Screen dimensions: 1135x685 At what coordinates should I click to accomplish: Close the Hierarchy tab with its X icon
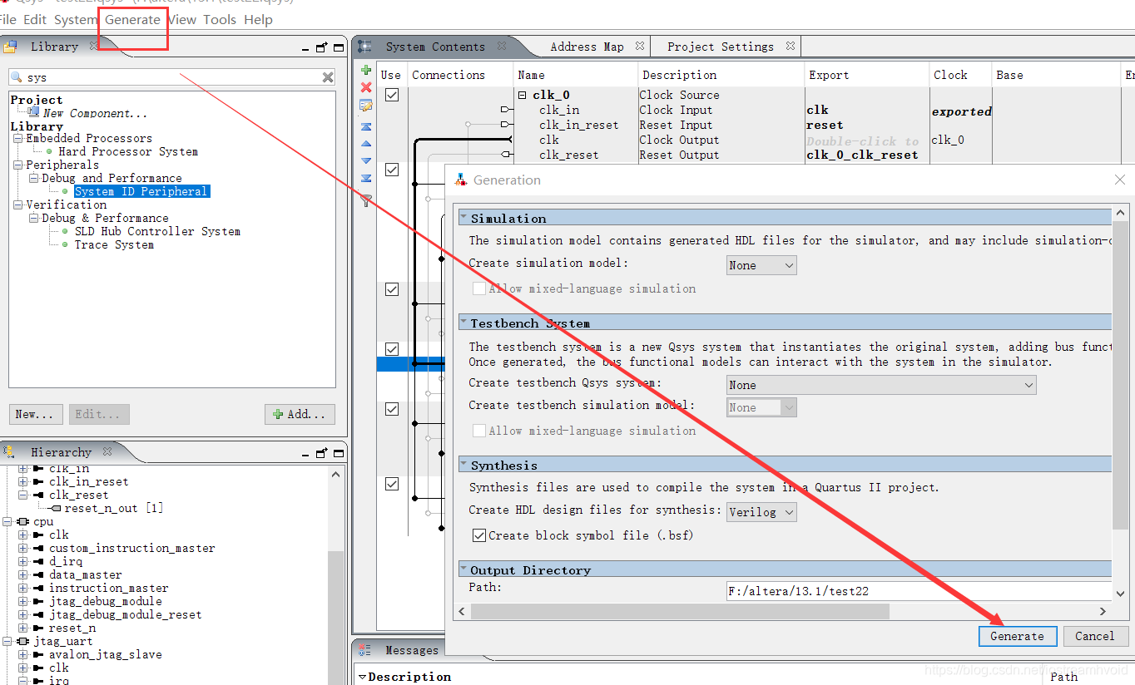click(x=107, y=452)
